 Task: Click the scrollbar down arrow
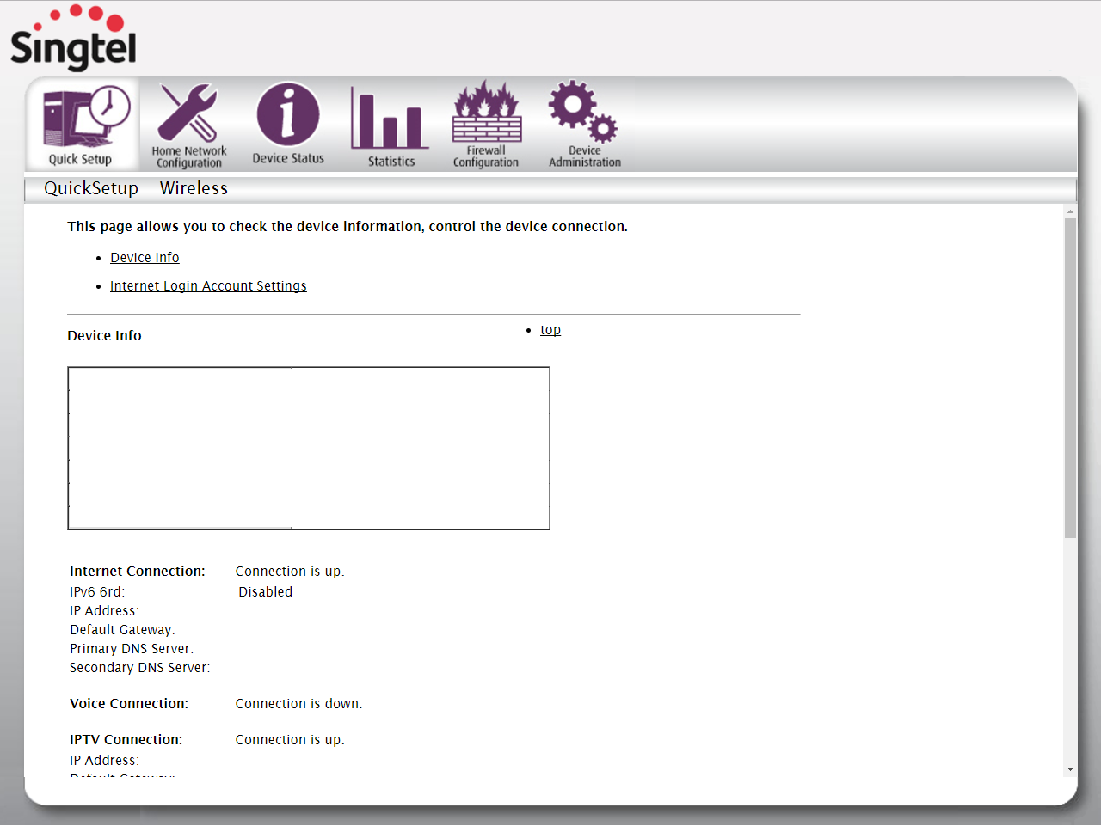coord(1071,769)
